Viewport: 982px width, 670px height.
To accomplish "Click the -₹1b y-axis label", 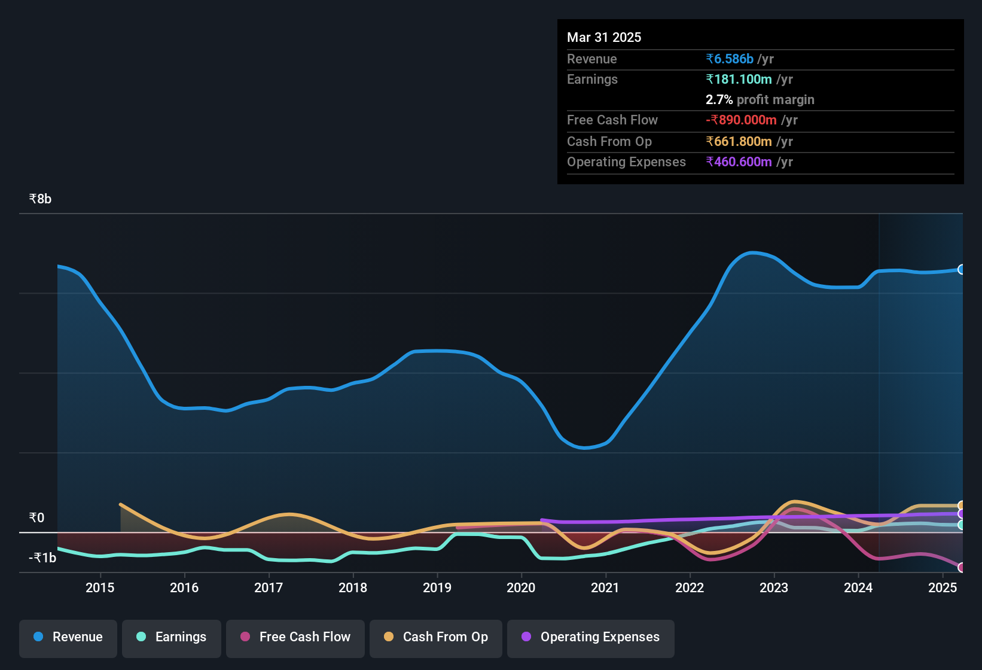I will pyautogui.click(x=42, y=558).
